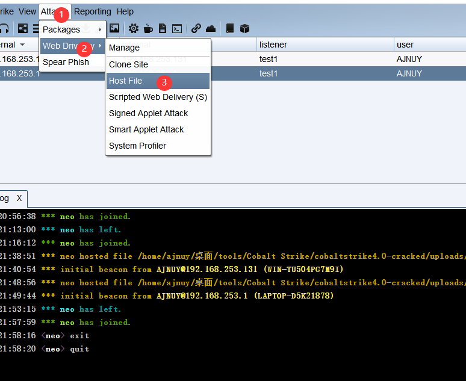466x381 pixels.
Task: Select Clone Site menu entry
Action: pyautogui.click(x=158, y=64)
